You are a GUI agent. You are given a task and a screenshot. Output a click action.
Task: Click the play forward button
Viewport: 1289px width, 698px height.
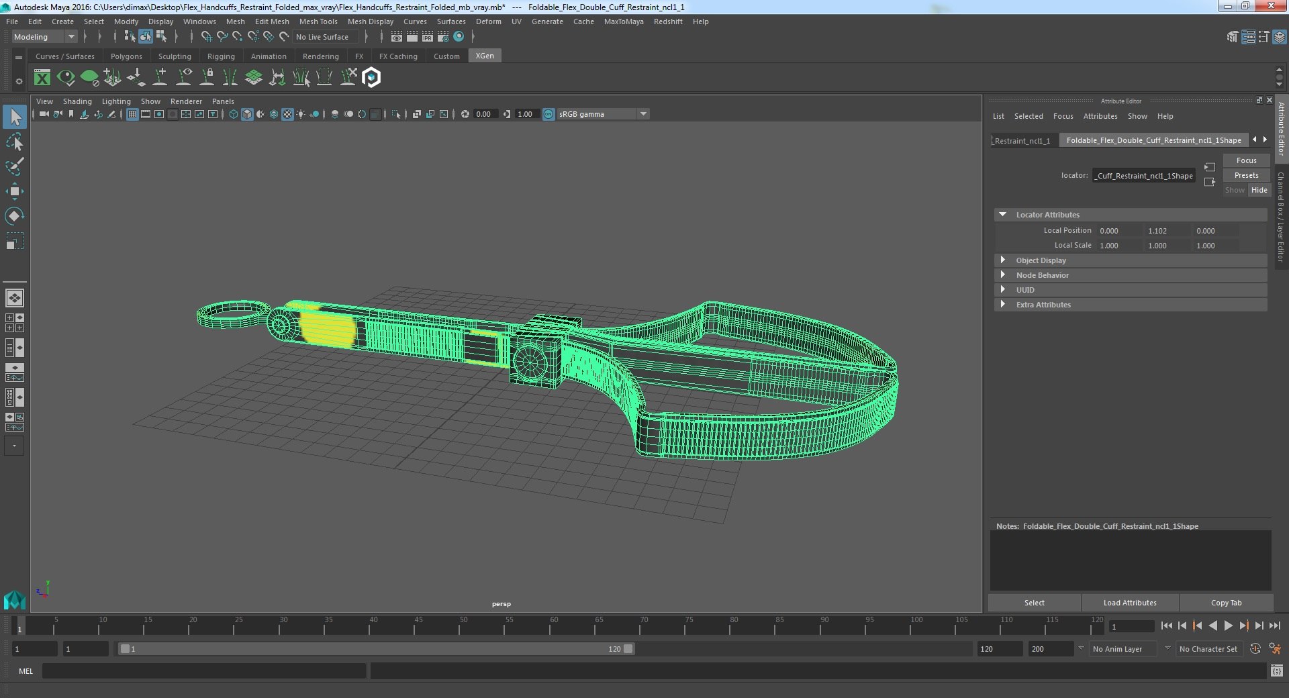tap(1228, 626)
